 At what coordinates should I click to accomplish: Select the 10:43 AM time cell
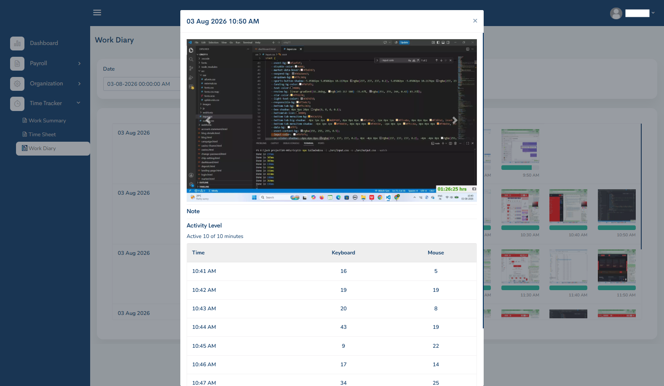(204, 309)
